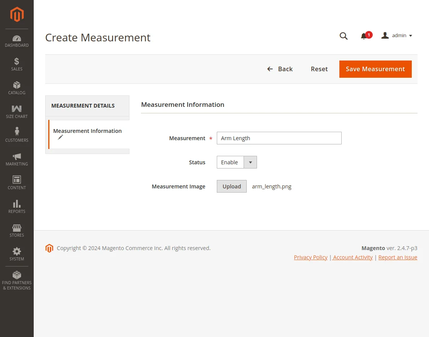Check the notifications bell with badge
This screenshot has height=337, width=429.
pyautogui.click(x=364, y=36)
